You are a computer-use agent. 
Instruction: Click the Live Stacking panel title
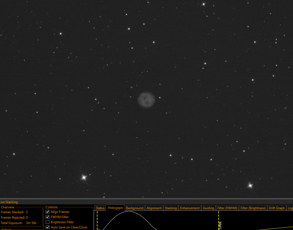(x=9, y=202)
